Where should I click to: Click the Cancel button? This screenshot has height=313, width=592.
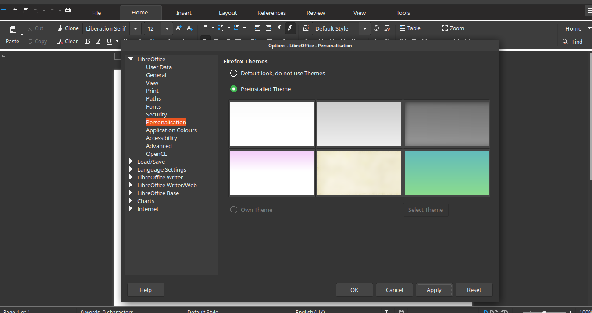(x=394, y=290)
